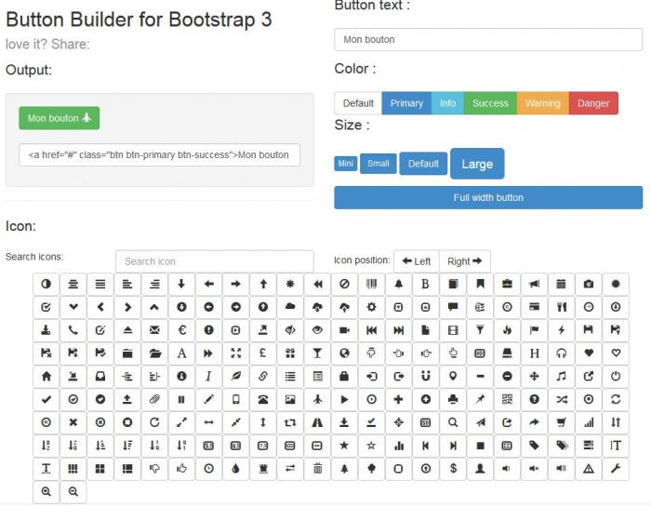Select the Large size button
This screenshot has height=520, width=651.
tap(477, 164)
